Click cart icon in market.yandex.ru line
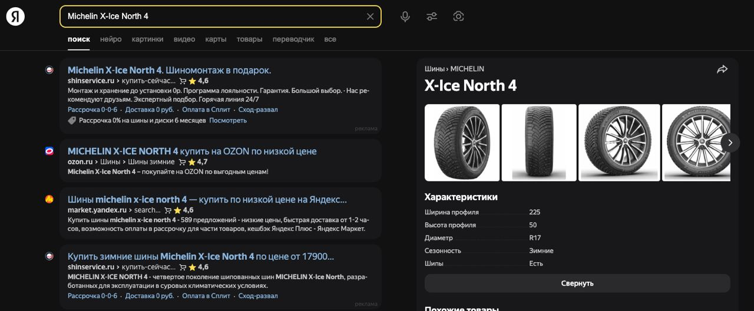Image resolution: width=754 pixels, height=311 pixels. (168, 210)
